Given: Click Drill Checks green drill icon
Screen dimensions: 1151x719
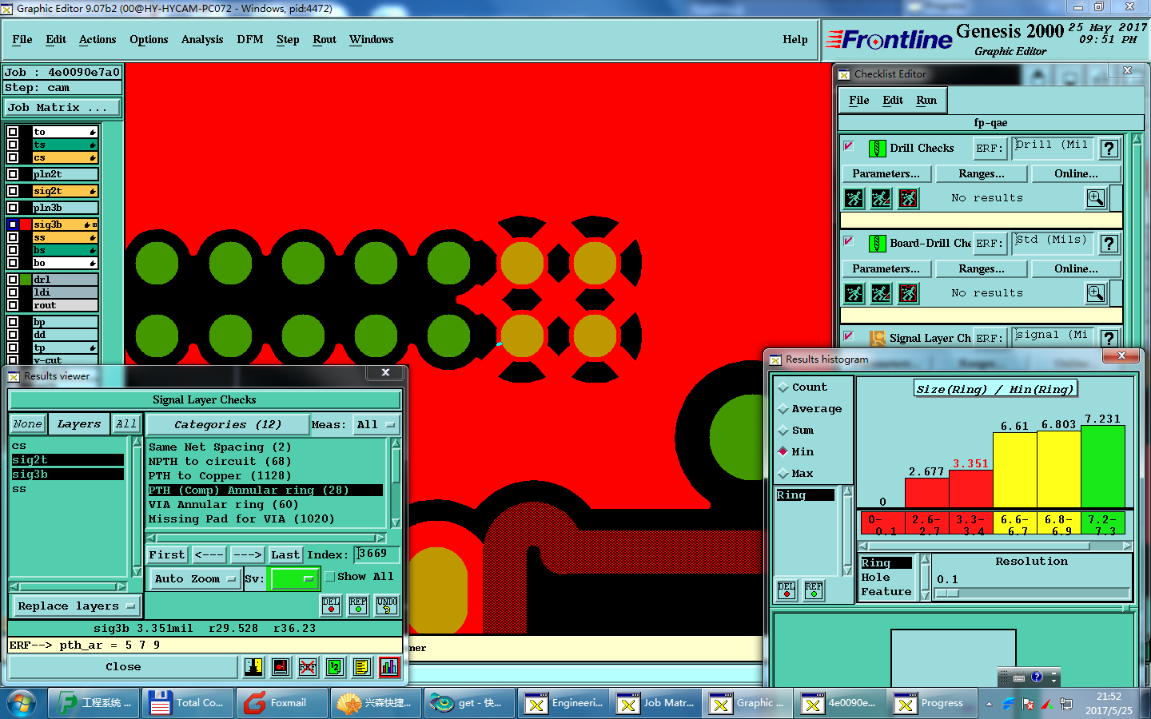Looking at the screenshot, I should point(877,149).
